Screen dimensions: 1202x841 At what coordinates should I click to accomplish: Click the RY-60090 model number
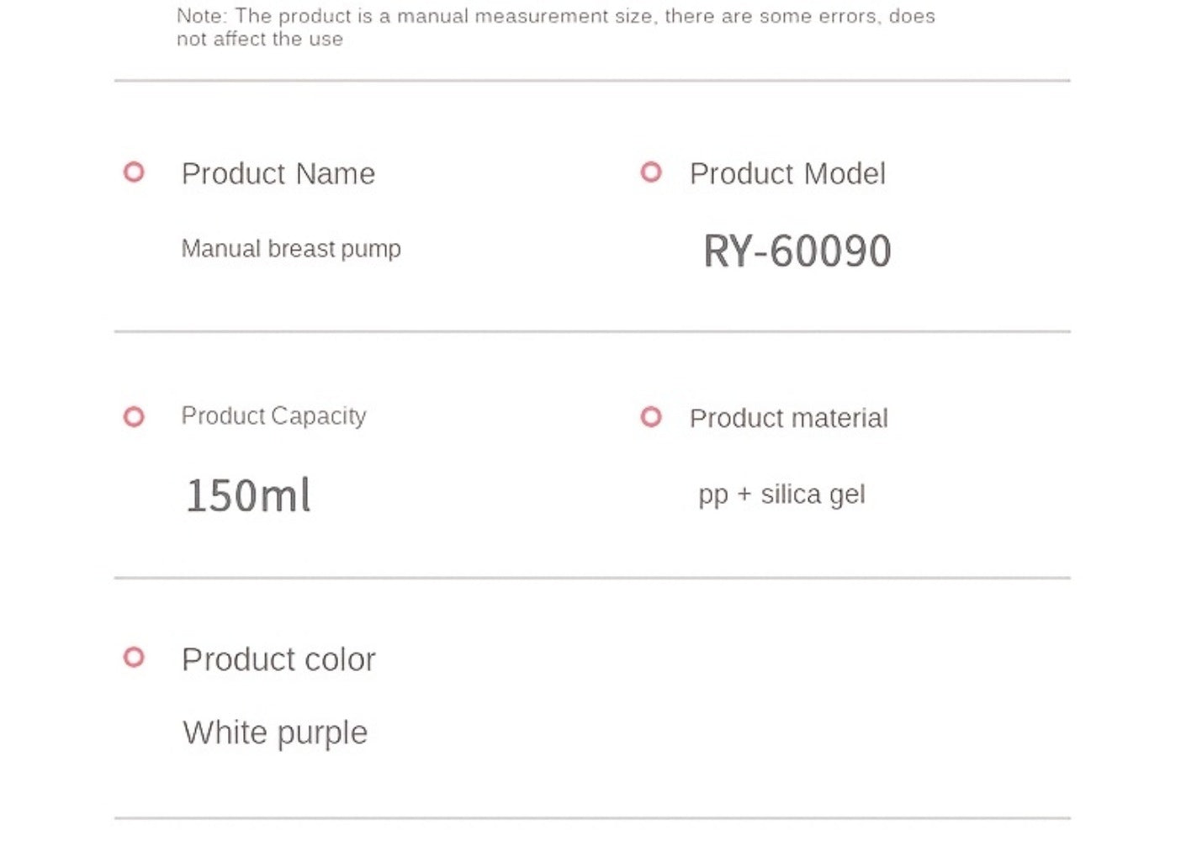[797, 251]
